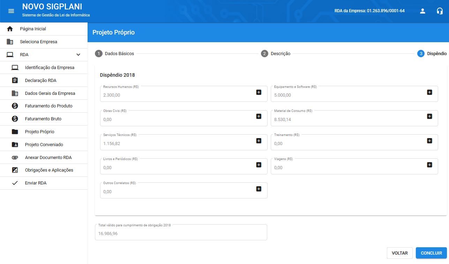Click the Total válido para cumprimento field
Screen dimensions: 449x264
[x=181, y=233]
